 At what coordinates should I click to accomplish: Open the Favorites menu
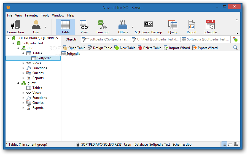(31, 15)
